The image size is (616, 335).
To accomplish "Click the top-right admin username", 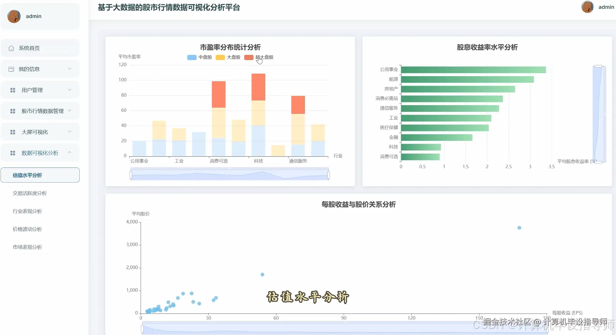I will (x=606, y=7).
